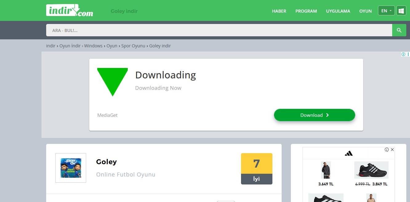The image size is (410, 202).
Task: Open the Goley game thumbnail
Action: click(x=71, y=168)
